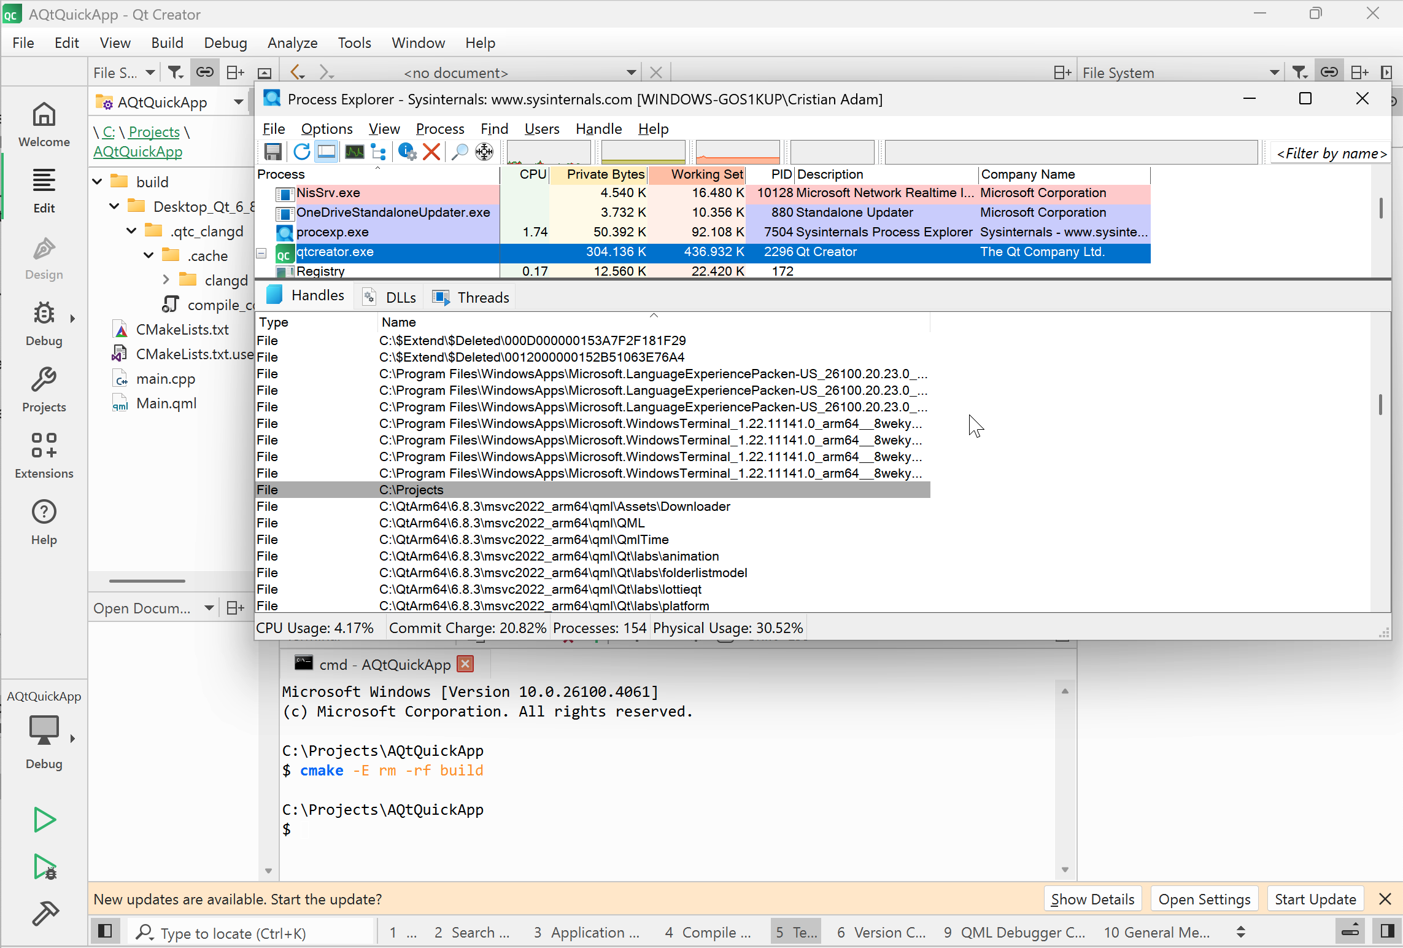Click the Filter by name field

tap(1331, 153)
